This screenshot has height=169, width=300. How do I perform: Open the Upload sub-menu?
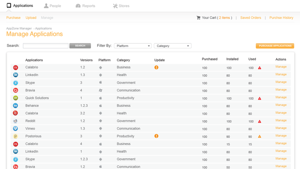[31, 18]
